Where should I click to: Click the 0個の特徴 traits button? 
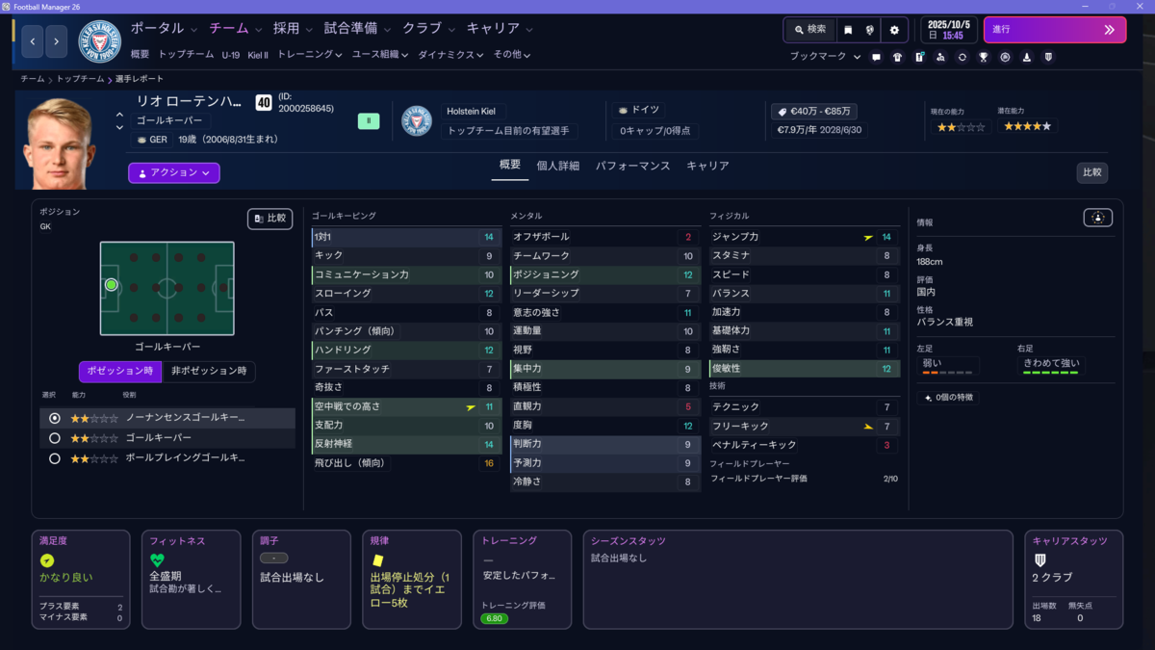click(950, 397)
